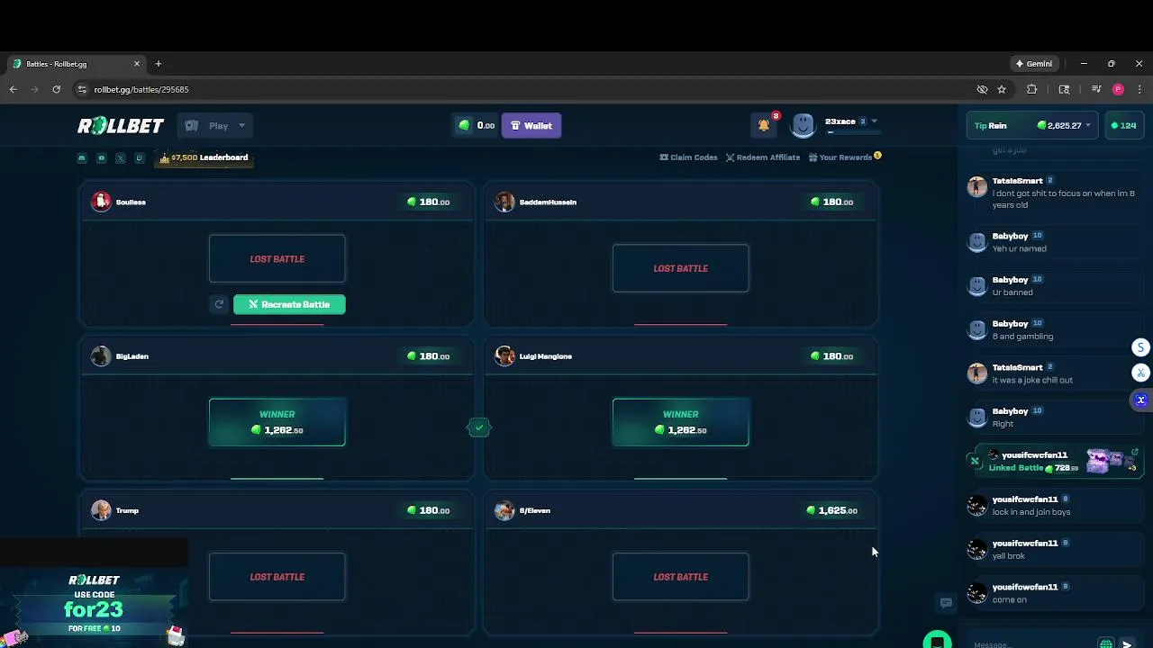
Task: Open the Discord social icon under the logo
Action: point(82,157)
